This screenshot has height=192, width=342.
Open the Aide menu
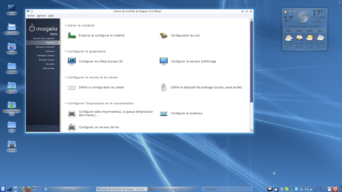point(51,16)
